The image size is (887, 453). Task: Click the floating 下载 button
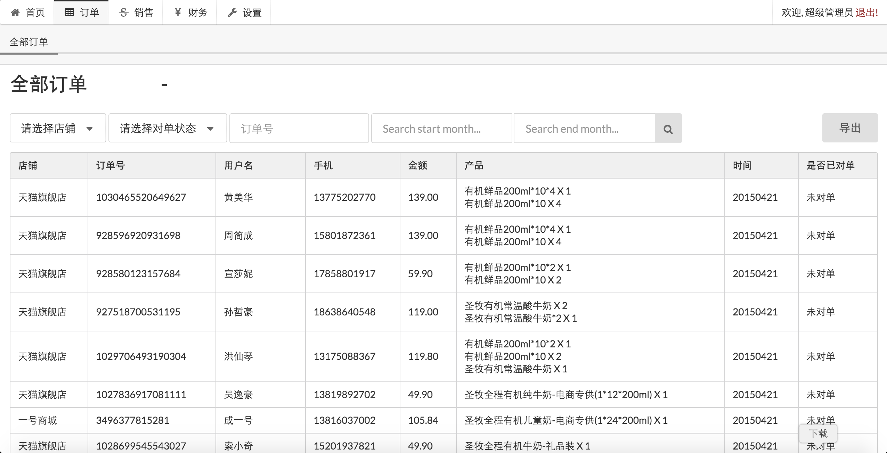pos(818,434)
